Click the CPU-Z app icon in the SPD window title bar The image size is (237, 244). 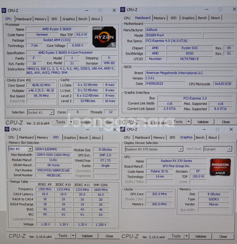tap(7, 129)
